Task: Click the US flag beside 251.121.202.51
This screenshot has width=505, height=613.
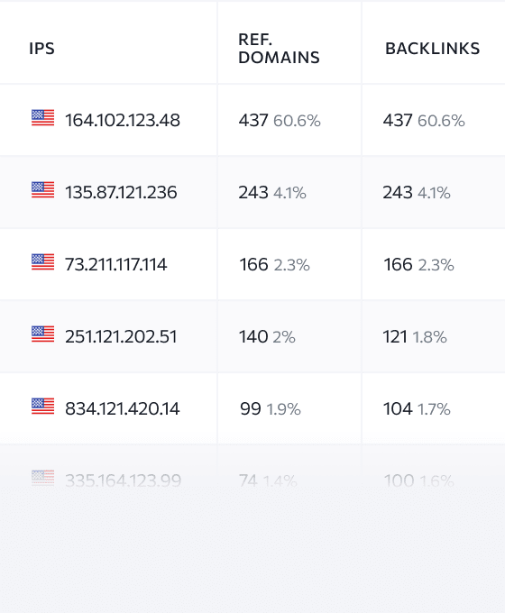Action: (43, 334)
